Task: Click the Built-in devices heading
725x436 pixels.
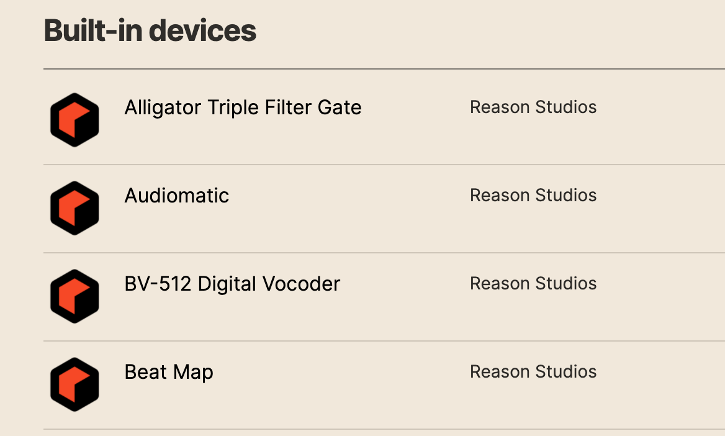Action: (x=150, y=30)
